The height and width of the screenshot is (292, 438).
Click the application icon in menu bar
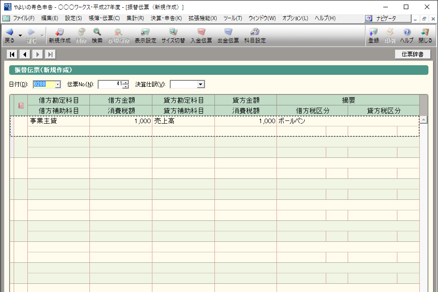coord(6,18)
